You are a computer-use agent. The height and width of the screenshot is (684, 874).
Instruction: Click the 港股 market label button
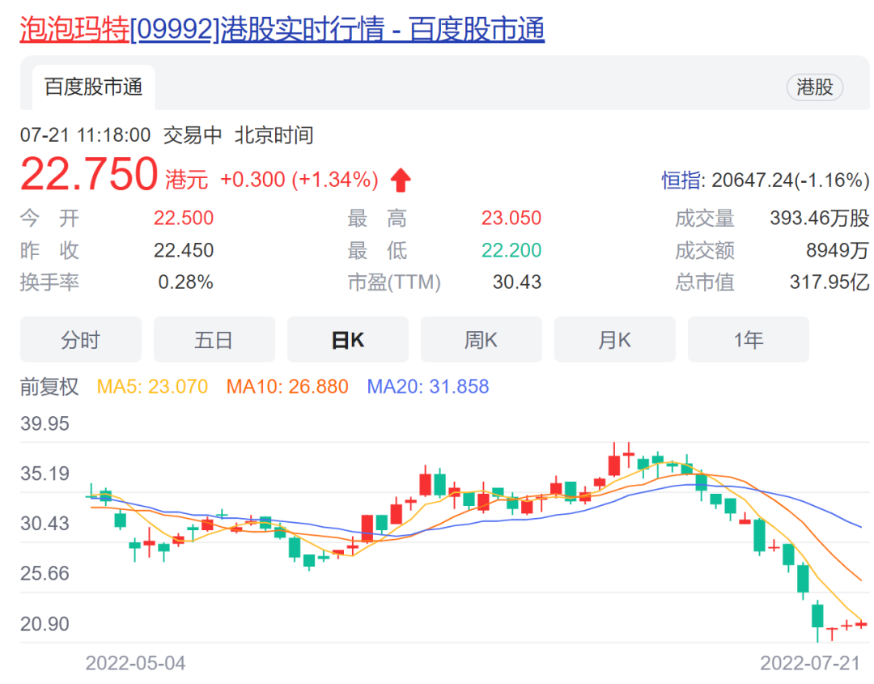814,87
